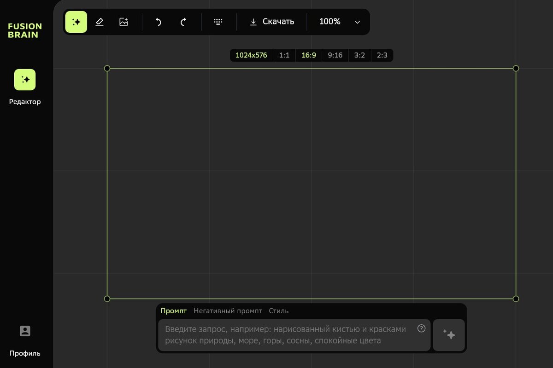553x368 pixels.
Task: Undo the last action
Action: pyautogui.click(x=159, y=22)
